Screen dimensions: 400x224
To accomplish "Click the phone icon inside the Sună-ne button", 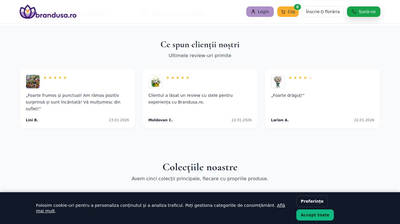I will [353, 12].
